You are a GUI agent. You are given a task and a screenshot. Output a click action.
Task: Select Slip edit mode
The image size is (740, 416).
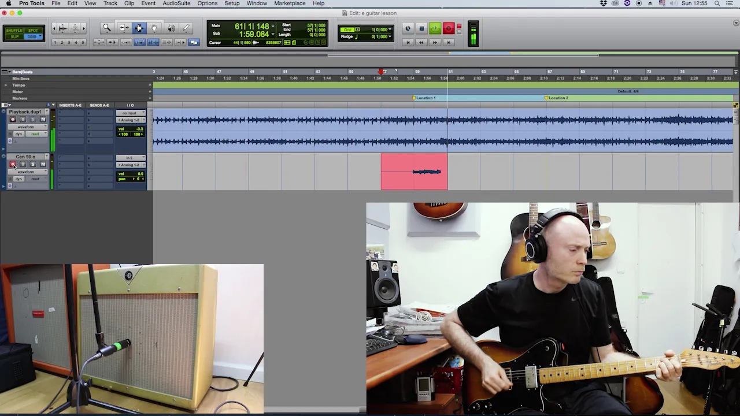coord(14,37)
